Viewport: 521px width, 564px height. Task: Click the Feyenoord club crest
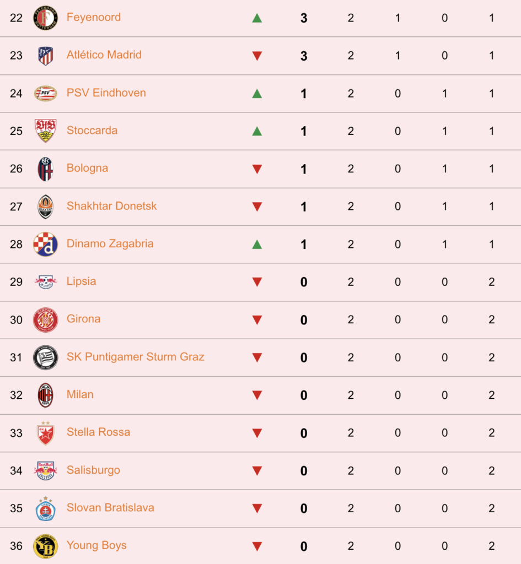[45, 18]
